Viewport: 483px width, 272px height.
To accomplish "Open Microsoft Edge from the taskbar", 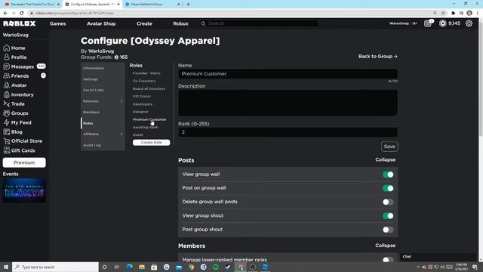I will click(x=129, y=267).
